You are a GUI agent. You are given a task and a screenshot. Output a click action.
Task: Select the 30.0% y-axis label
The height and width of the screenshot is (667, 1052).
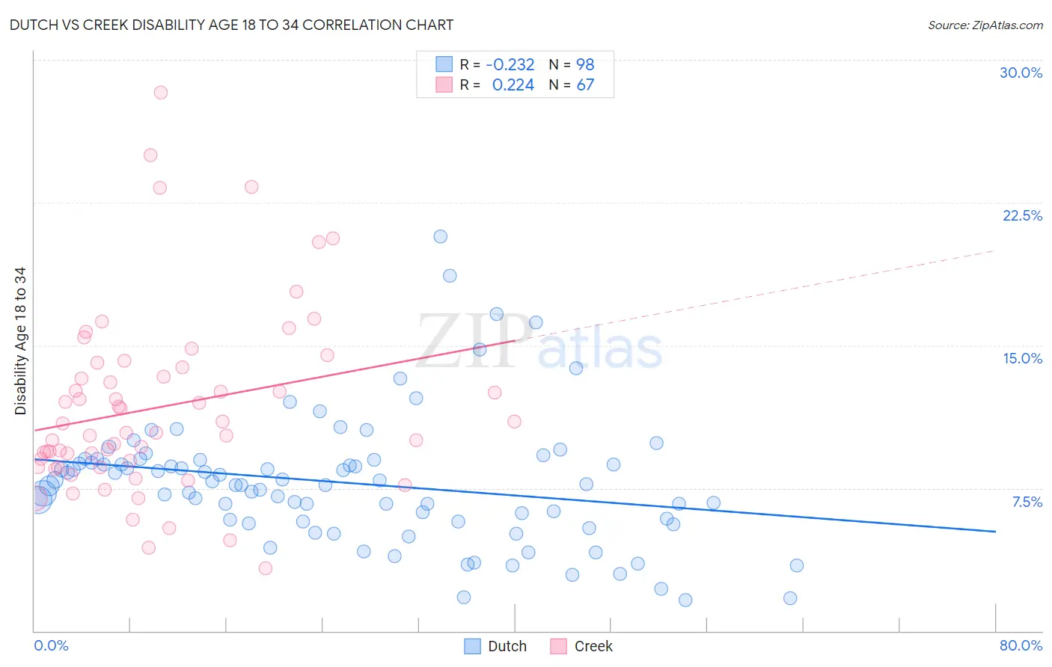tap(1021, 73)
